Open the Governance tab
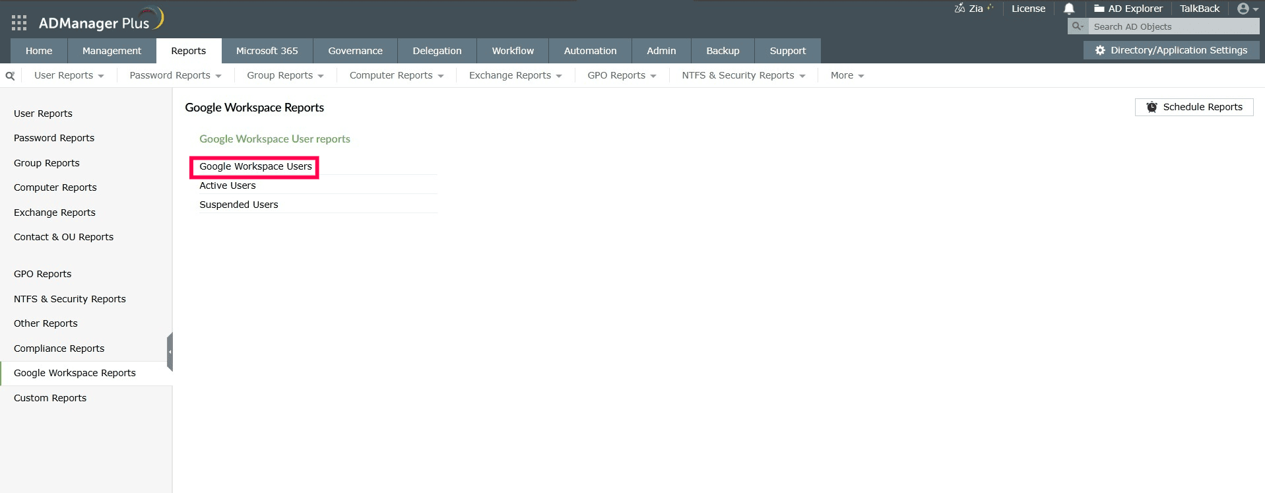Image resolution: width=1265 pixels, height=493 pixels. 355,51
